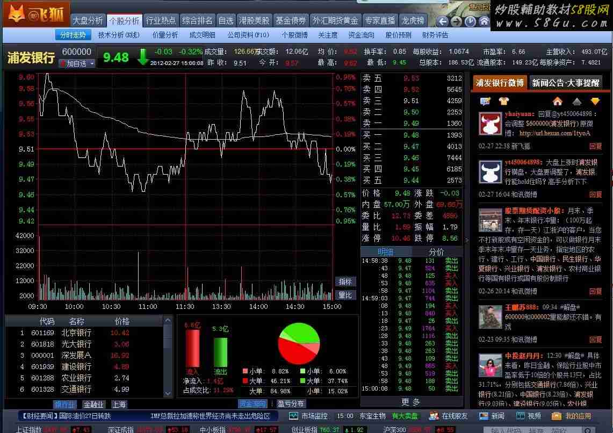Open the 行业热点 tab
This screenshot has width=613, height=433.
click(161, 21)
